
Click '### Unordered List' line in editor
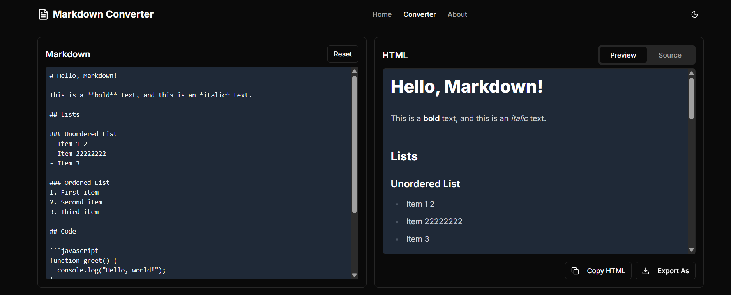pos(83,134)
